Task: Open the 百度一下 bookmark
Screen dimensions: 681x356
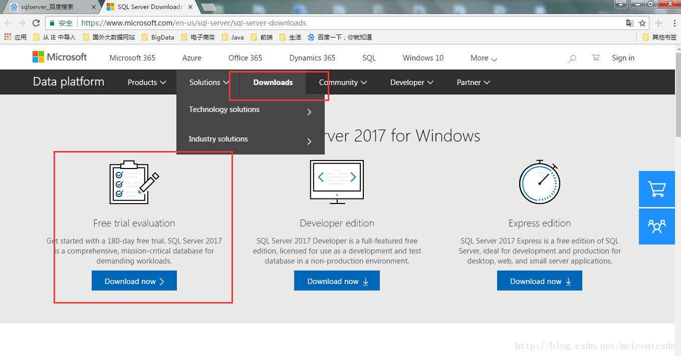Action: pyautogui.click(x=340, y=37)
